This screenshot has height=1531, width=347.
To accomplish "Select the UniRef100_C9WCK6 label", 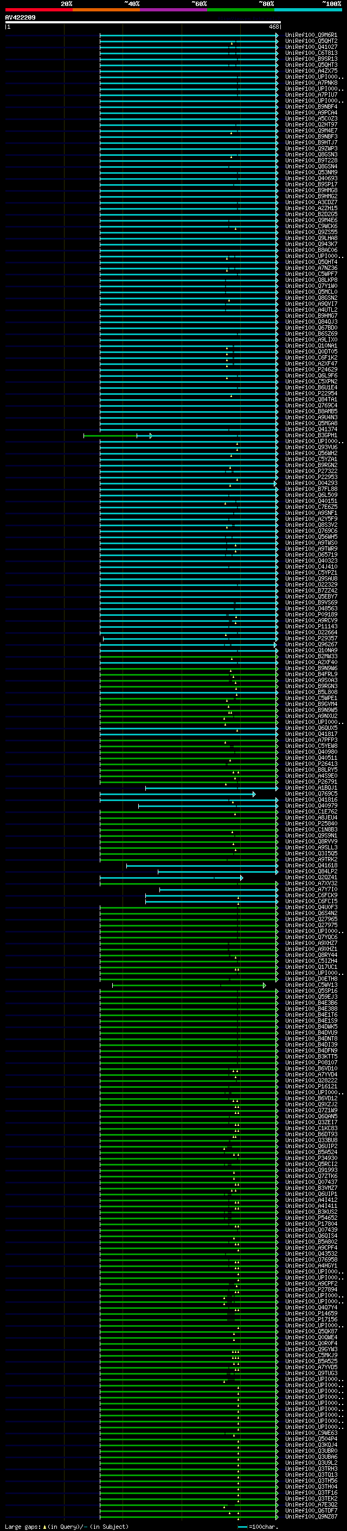I will pos(311,226).
